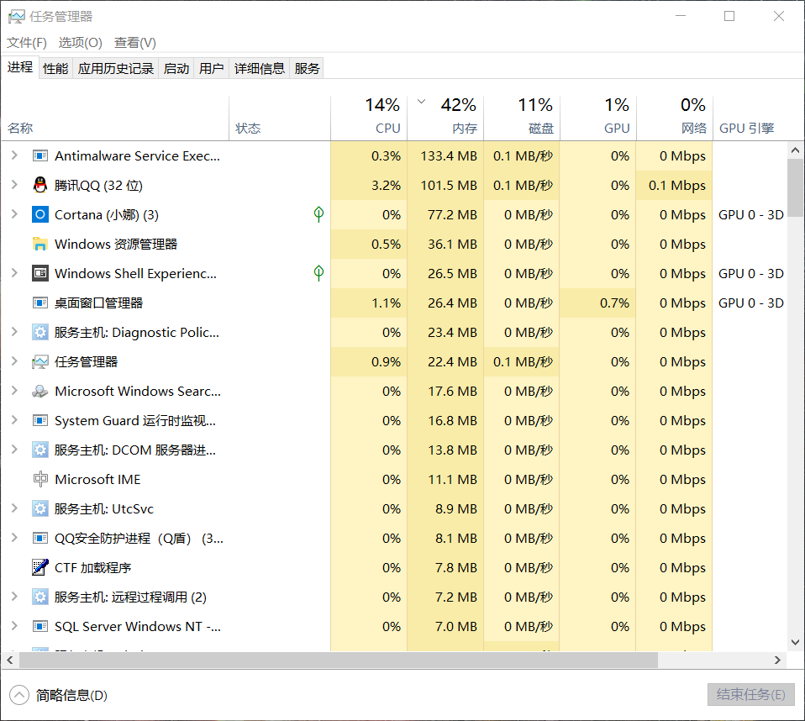Click the 结束任务(E) button
The width and height of the screenshot is (805, 721).
750,695
